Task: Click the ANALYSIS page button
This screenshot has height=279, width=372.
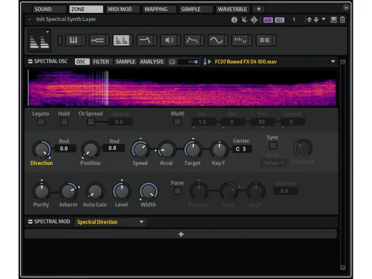Action: [x=151, y=62]
